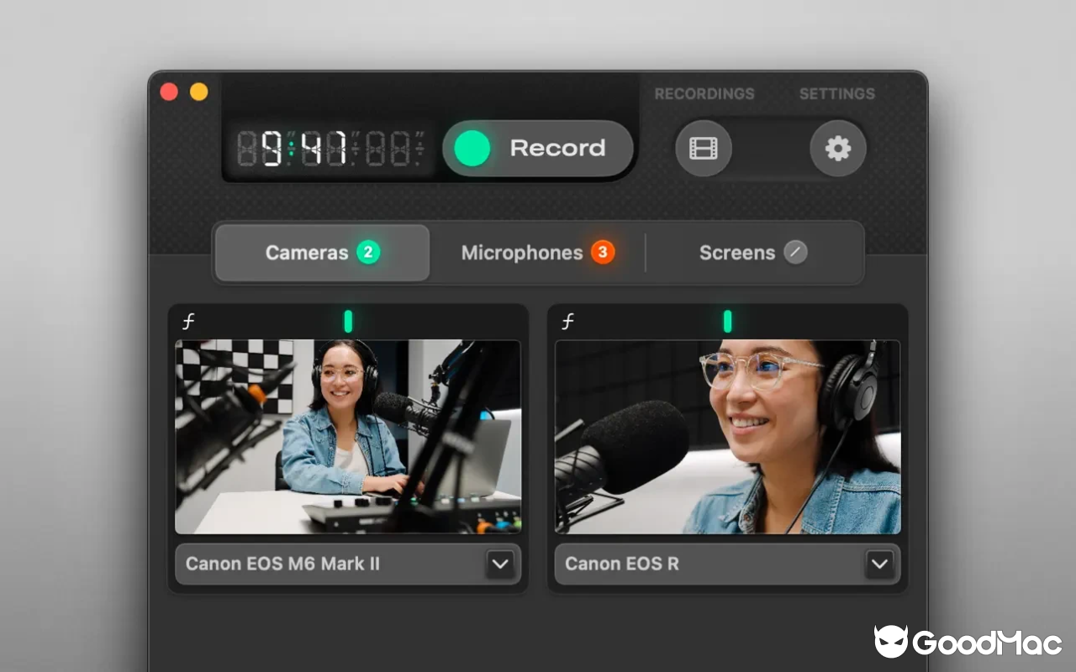Toggle the green indicator above Canon EOS R
Image resolution: width=1076 pixels, height=672 pixels.
click(x=726, y=320)
